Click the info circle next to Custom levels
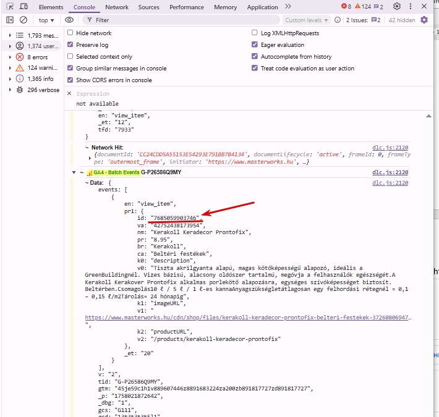This screenshot has width=439, height=417. 338,20
